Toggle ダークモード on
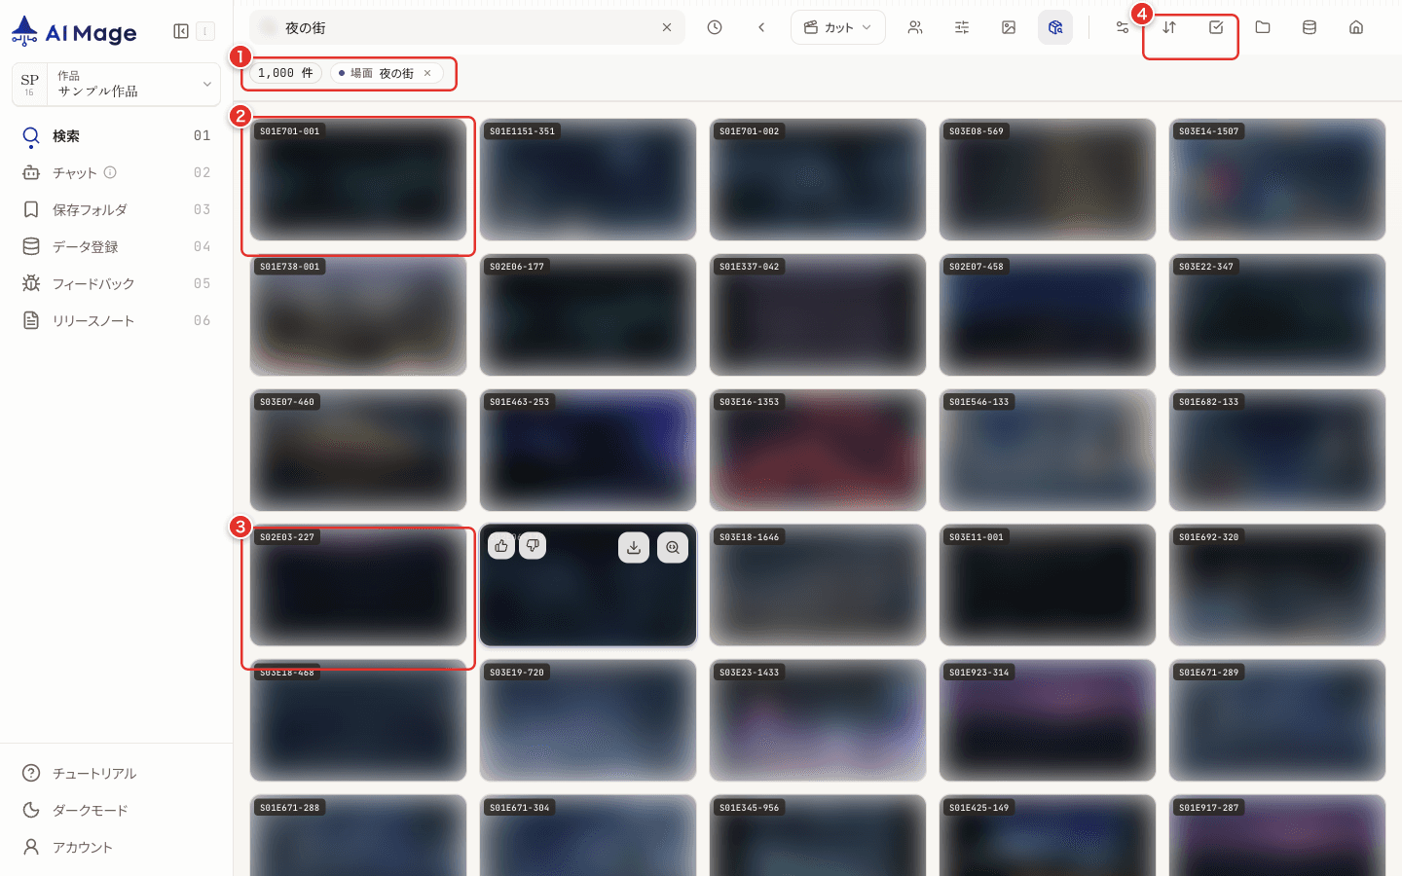1402x876 pixels. pos(116,810)
